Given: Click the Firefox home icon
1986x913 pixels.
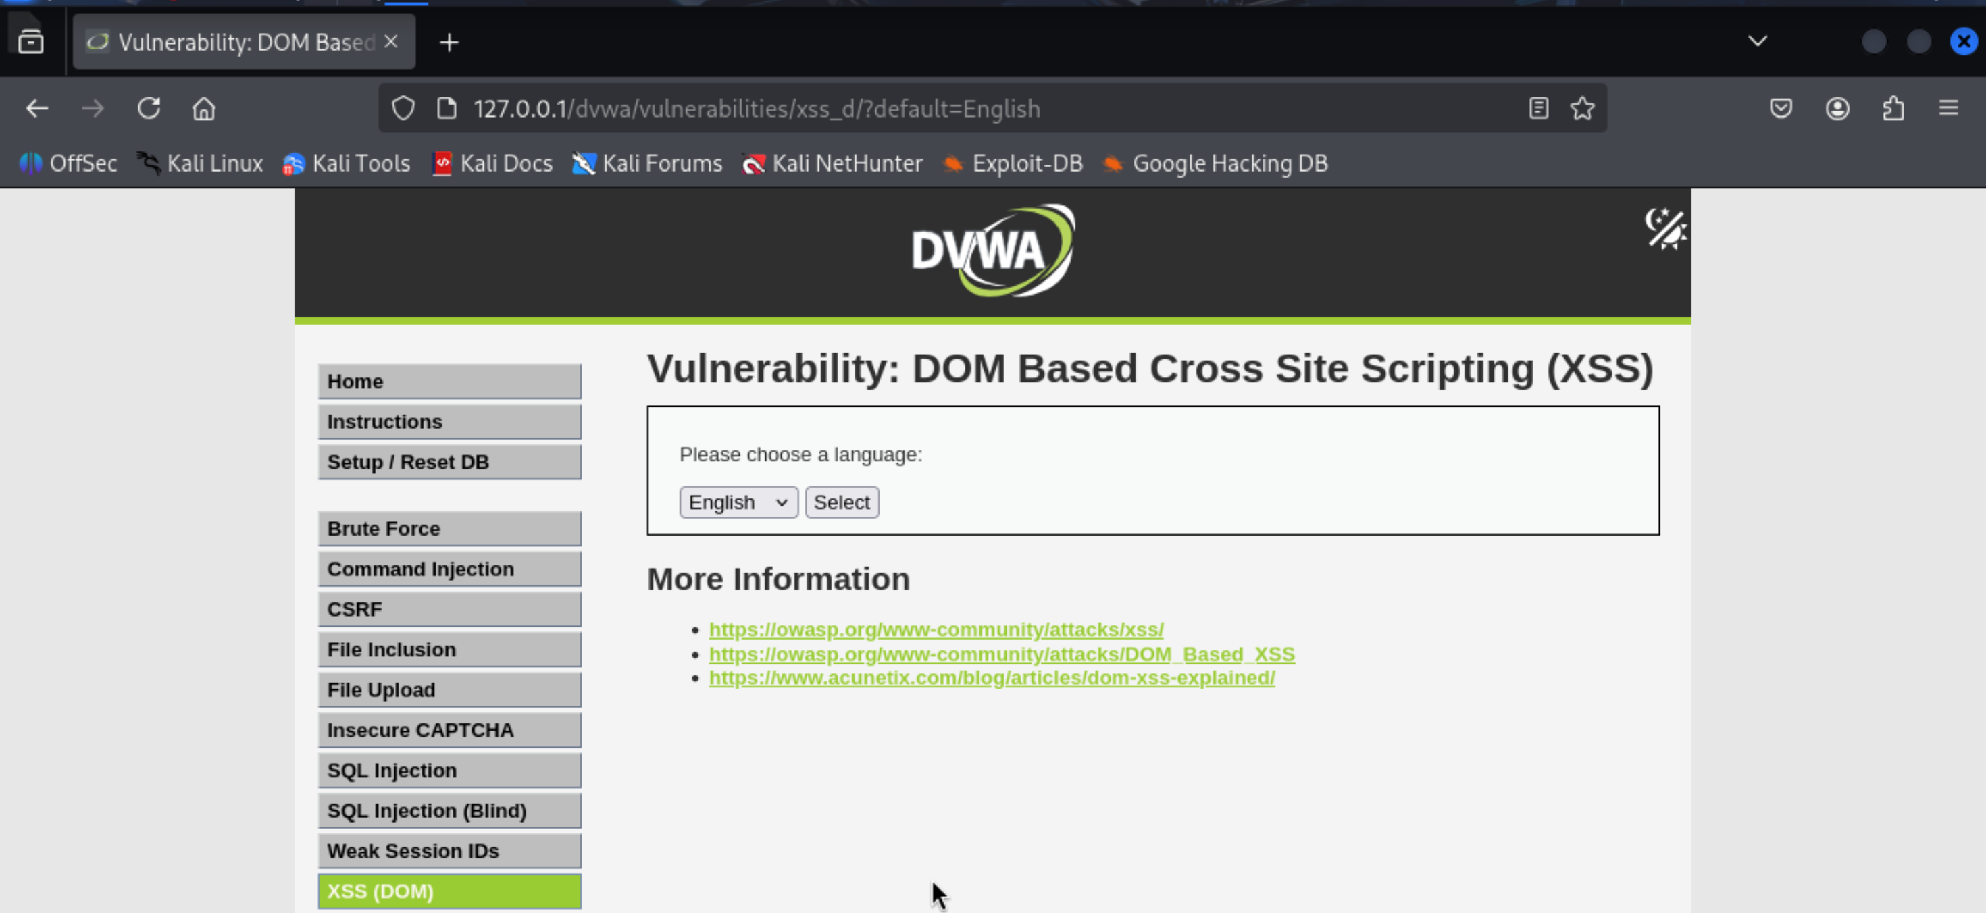Looking at the screenshot, I should coord(203,109).
